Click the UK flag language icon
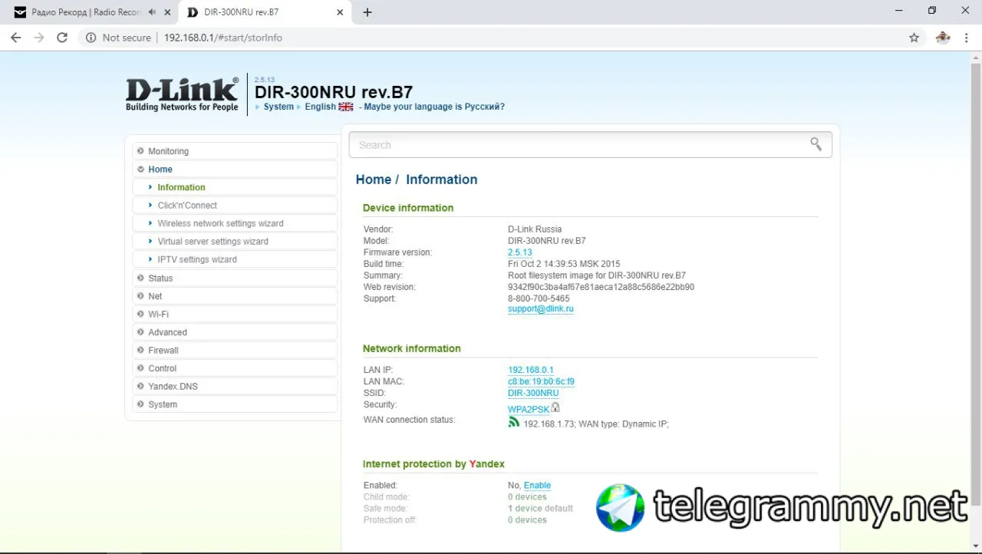This screenshot has height=554, width=982. tap(346, 107)
